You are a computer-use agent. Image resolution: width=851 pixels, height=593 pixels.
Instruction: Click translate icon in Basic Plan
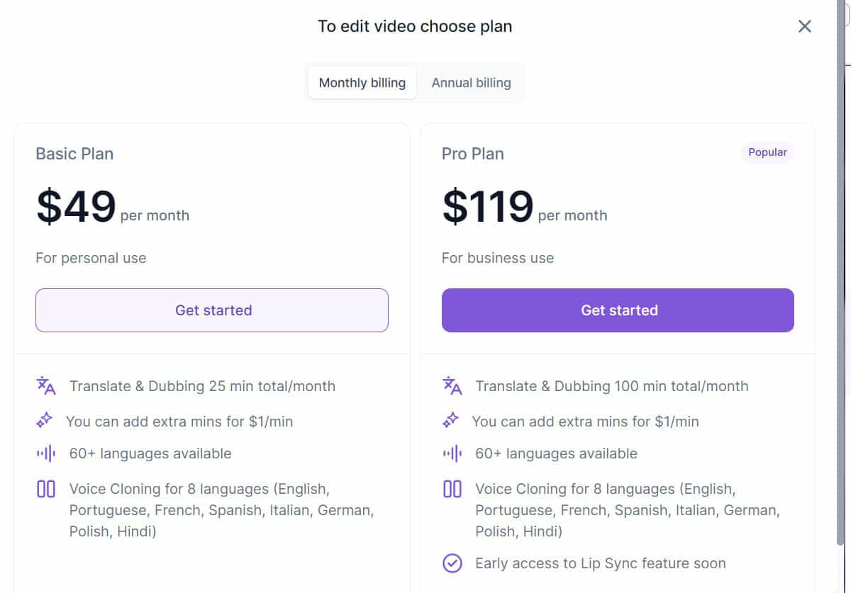pos(46,386)
